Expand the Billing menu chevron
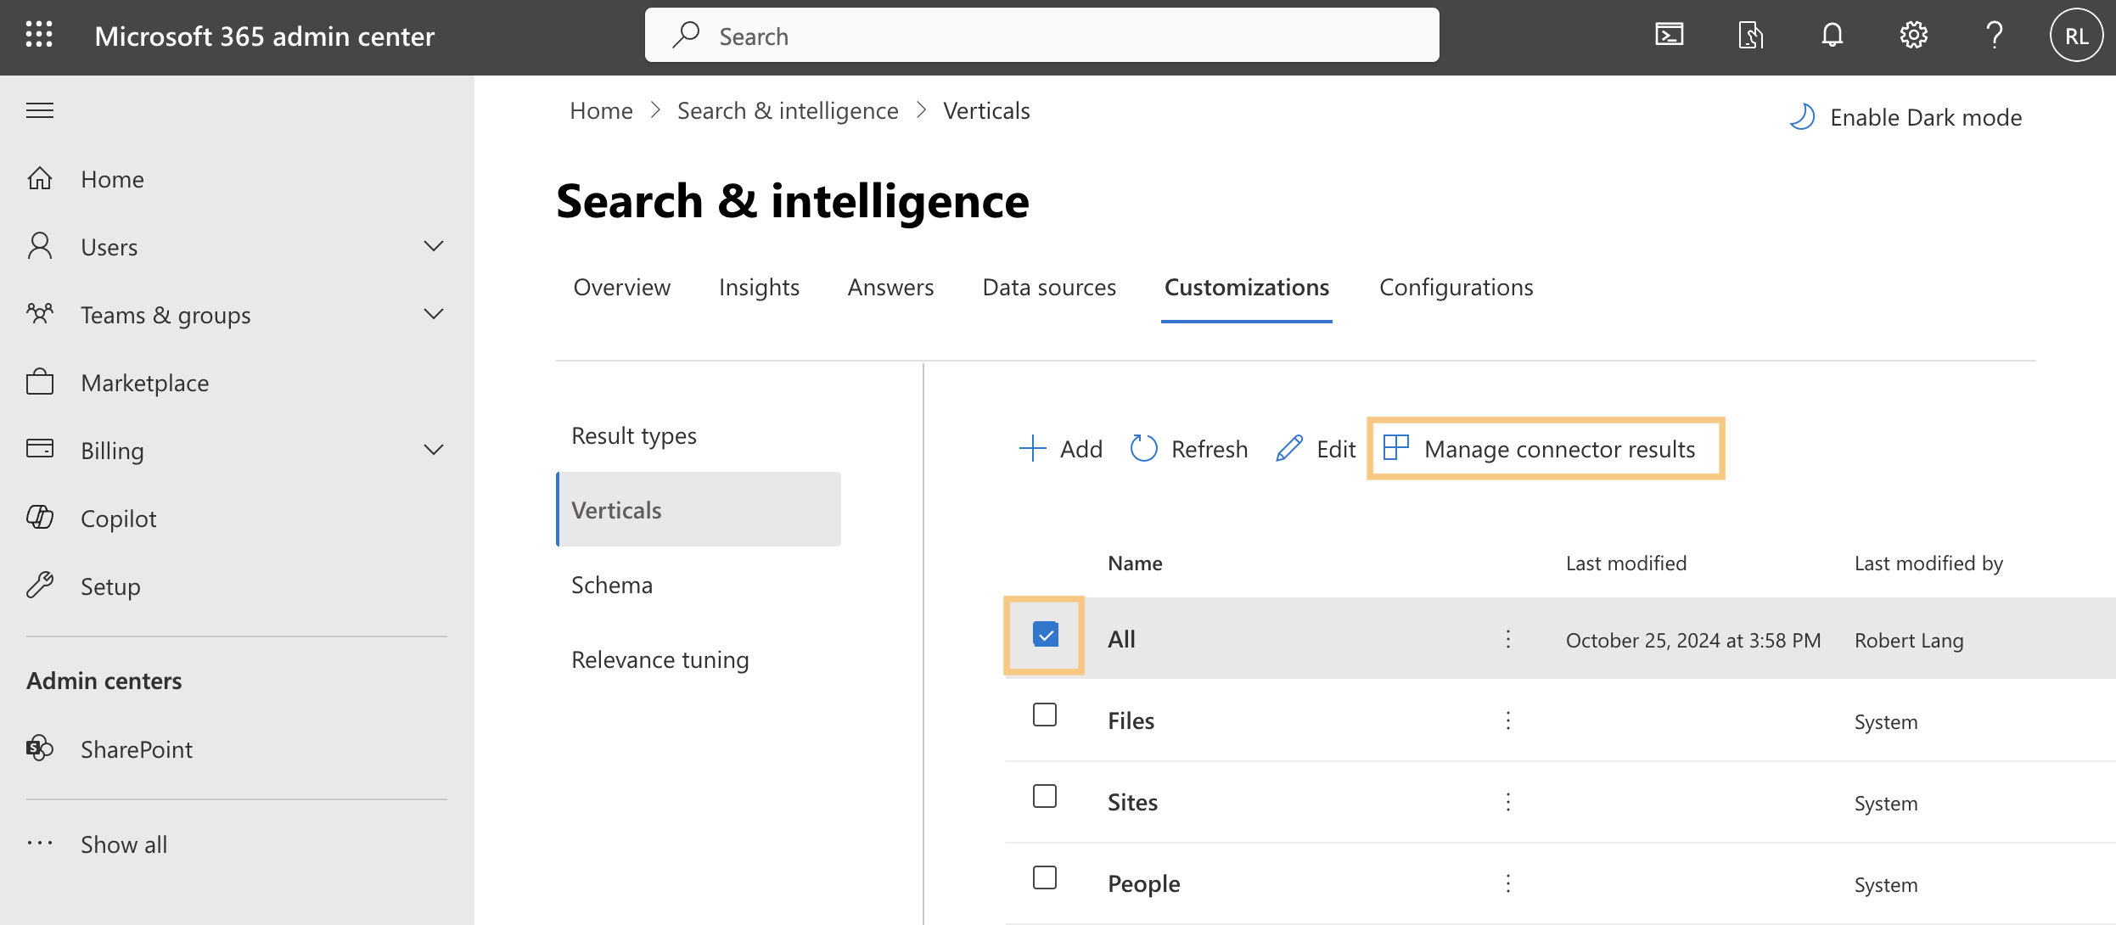This screenshot has width=2116, height=925. click(x=434, y=450)
